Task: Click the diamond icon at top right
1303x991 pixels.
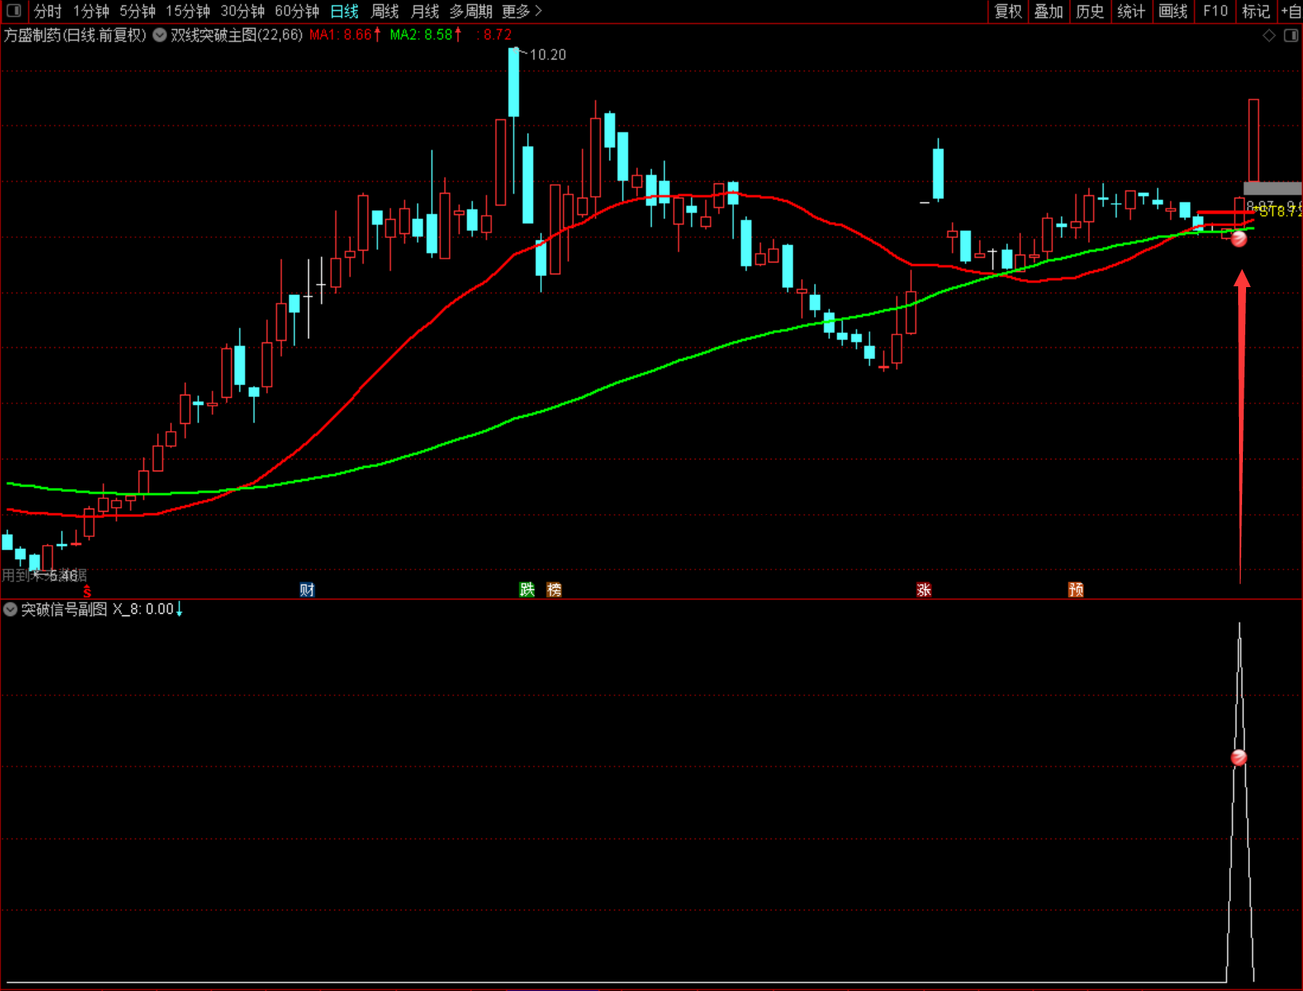Action: [1269, 36]
